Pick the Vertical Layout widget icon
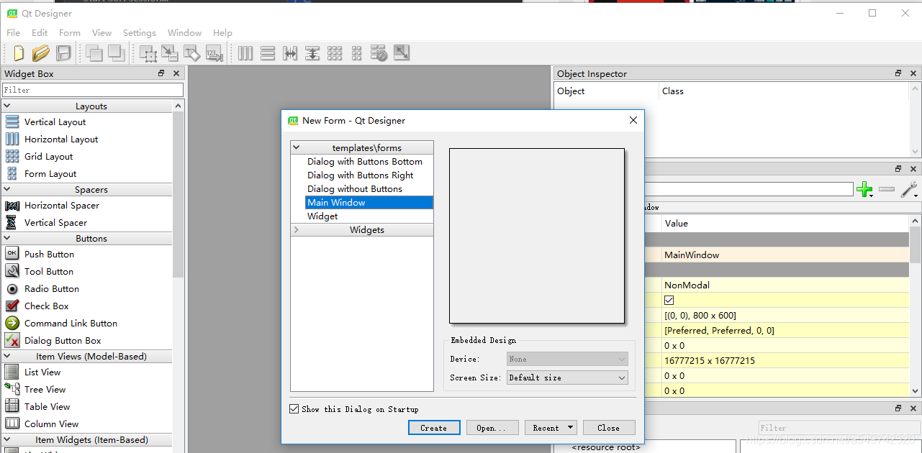The image size is (922, 453). tap(12, 122)
